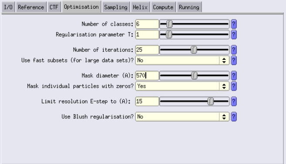Open help for Regularisation parameter T

coord(234,35)
